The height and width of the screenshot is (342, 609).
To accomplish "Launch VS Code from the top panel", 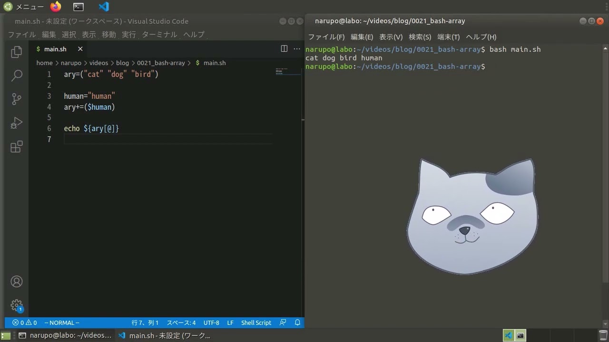I will pos(104,7).
